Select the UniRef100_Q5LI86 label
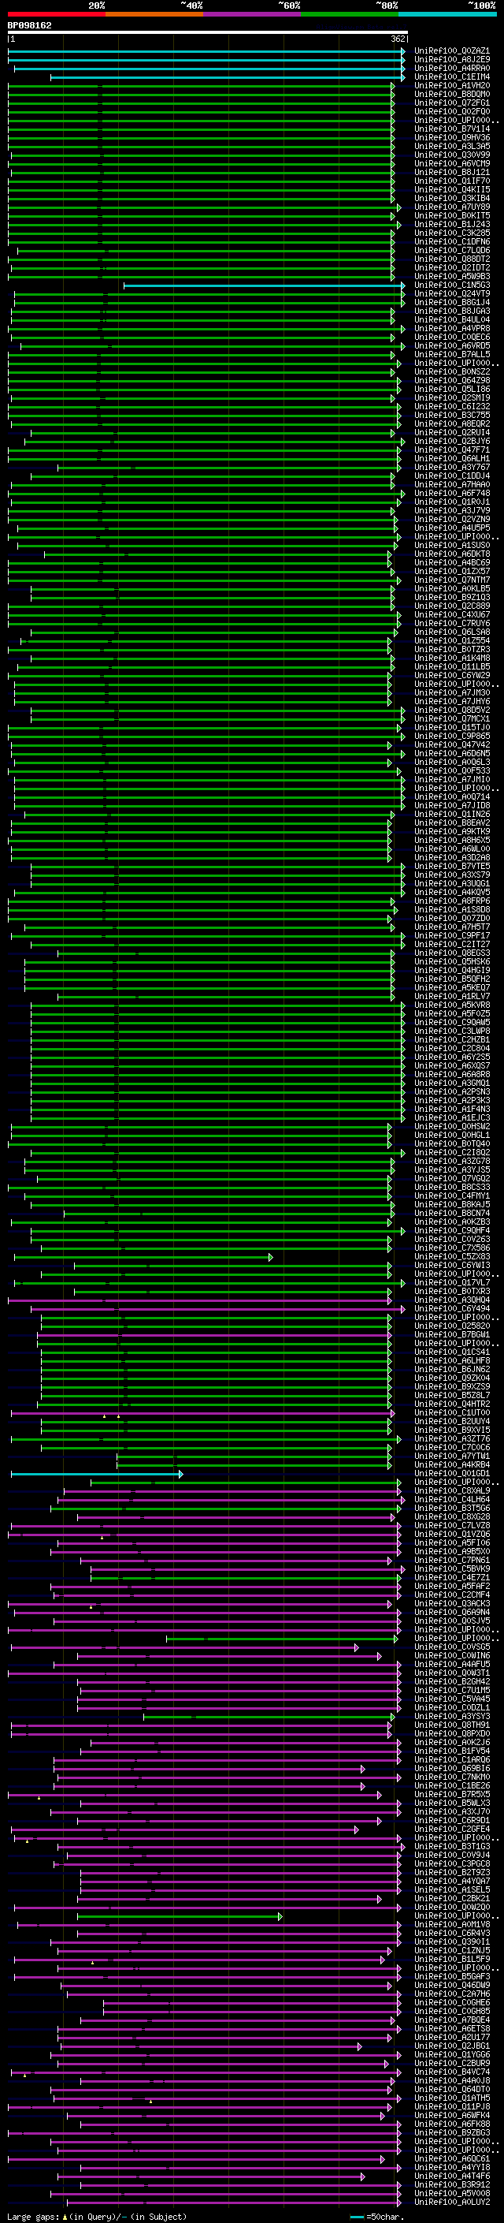The height and width of the screenshot is (2223, 504). pyautogui.click(x=451, y=390)
